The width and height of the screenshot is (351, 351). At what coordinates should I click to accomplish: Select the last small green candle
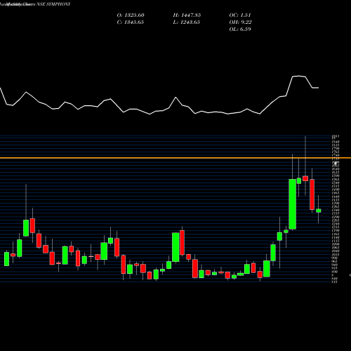click(319, 211)
